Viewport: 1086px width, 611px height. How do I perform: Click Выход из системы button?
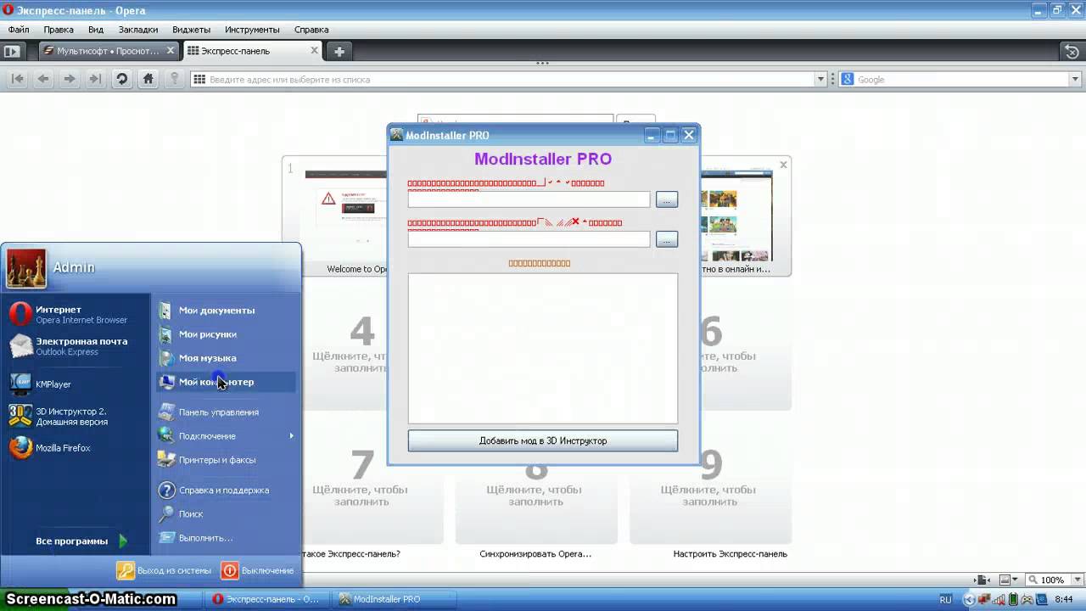(165, 570)
